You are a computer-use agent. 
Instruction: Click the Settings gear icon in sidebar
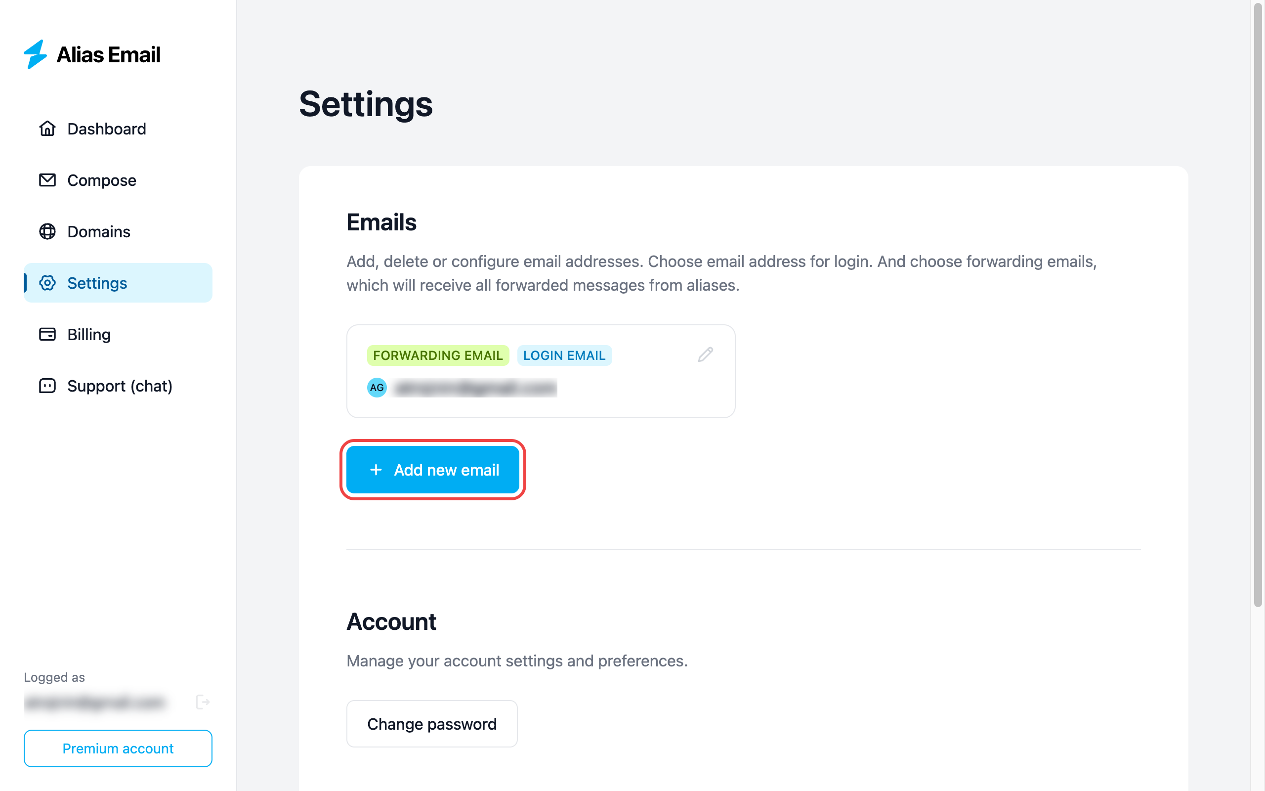click(47, 283)
